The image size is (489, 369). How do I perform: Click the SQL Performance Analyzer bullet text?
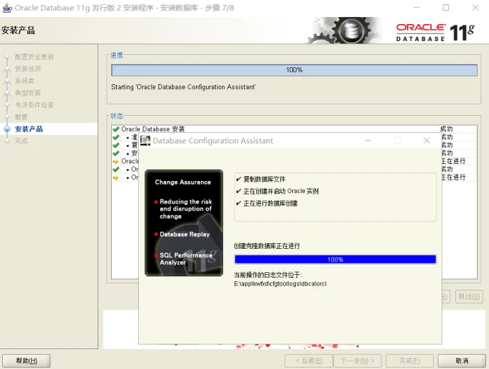(186, 259)
